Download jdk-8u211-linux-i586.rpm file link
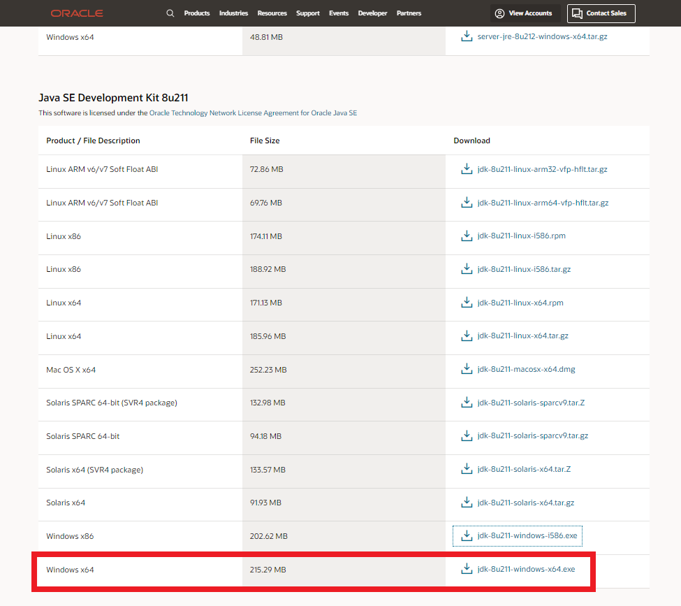The image size is (681, 606). [522, 236]
